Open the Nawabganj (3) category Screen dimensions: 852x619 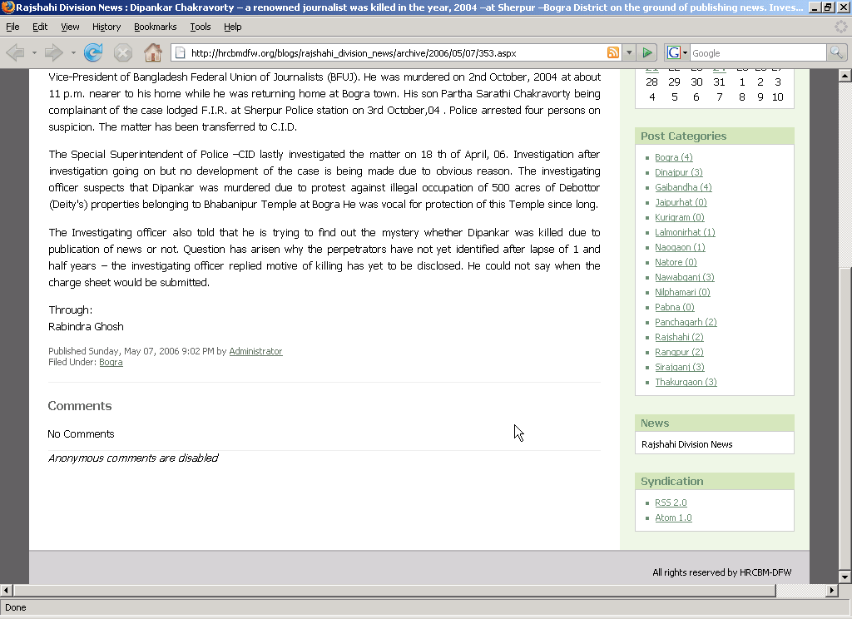click(x=685, y=277)
